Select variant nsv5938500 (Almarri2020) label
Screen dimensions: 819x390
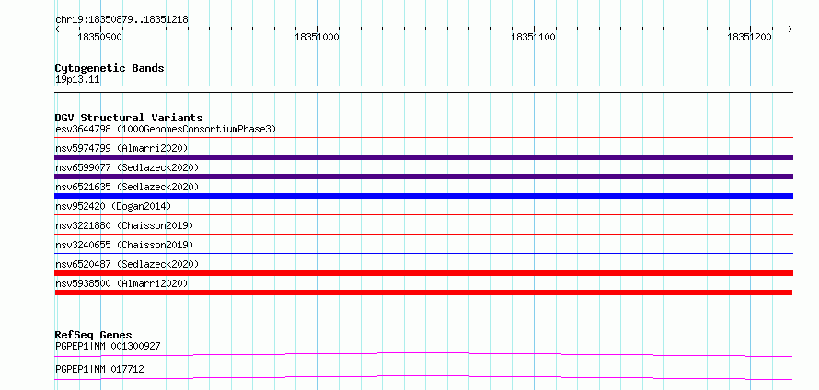click(121, 283)
